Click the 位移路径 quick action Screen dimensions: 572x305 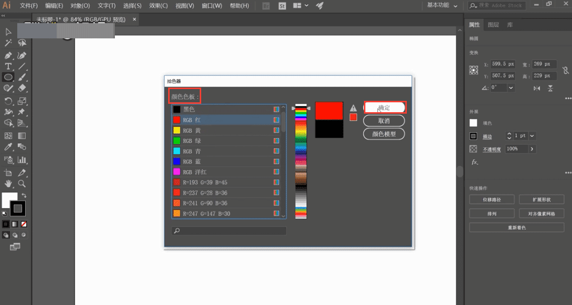[x=492, y=199]
